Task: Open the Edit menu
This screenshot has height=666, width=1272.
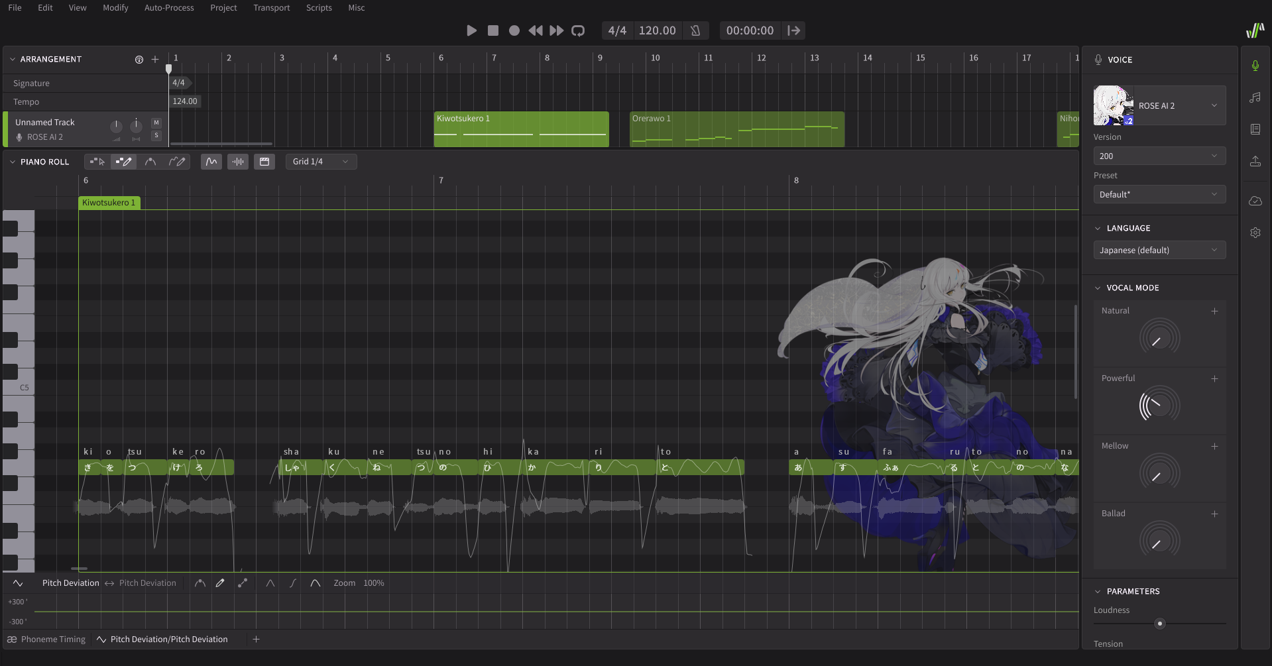Action: tap(45, 8)
